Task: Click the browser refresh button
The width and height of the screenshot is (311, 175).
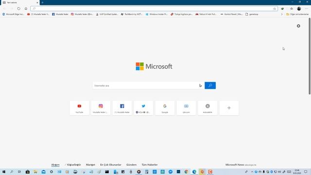Action: 18,9
